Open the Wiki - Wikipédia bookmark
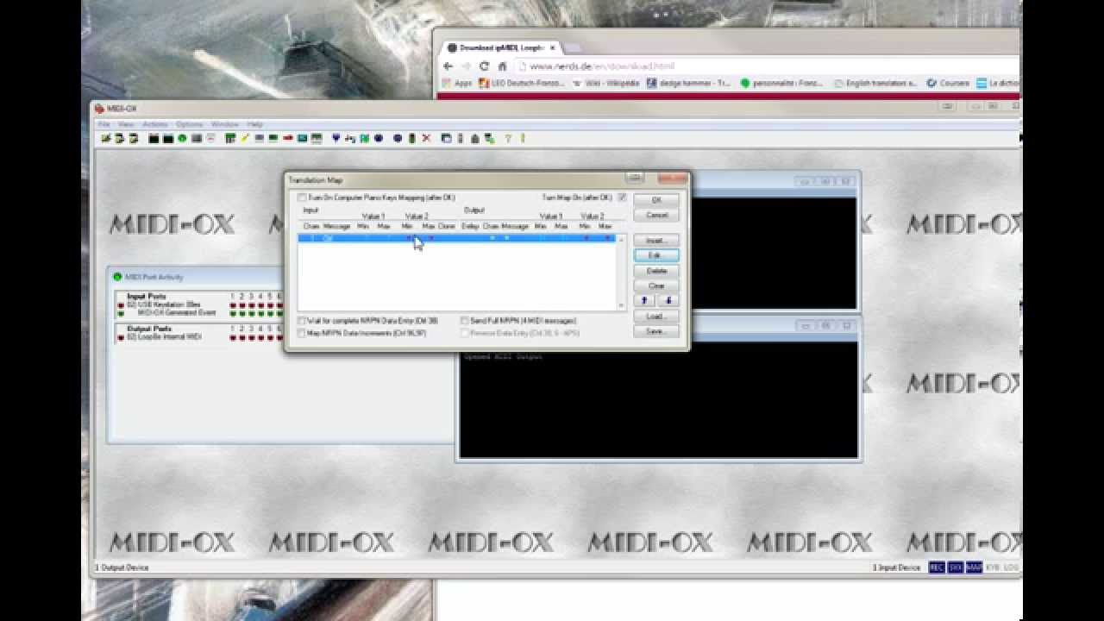1104x621 pixels. click(x=605, y=84)
